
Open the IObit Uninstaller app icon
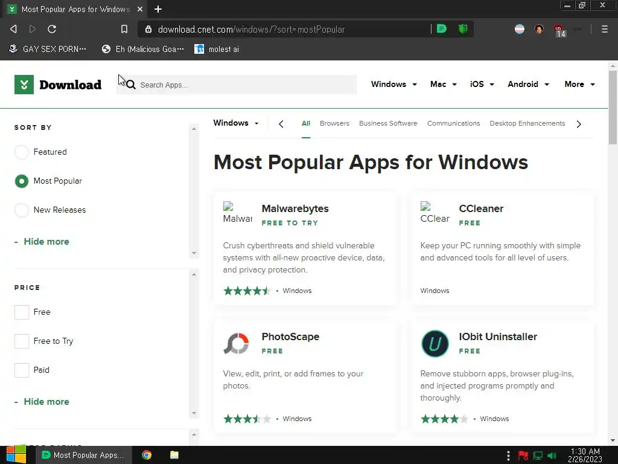click(435, 343)
